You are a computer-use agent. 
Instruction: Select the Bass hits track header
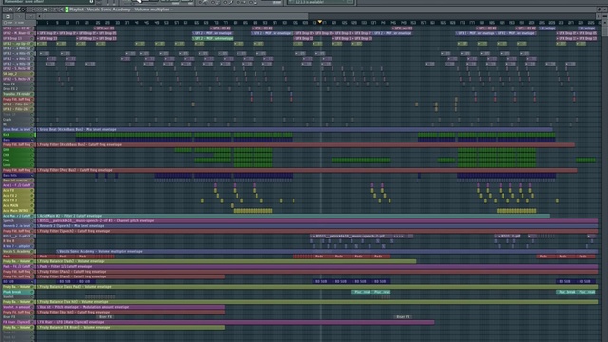(x=17, y=175)
